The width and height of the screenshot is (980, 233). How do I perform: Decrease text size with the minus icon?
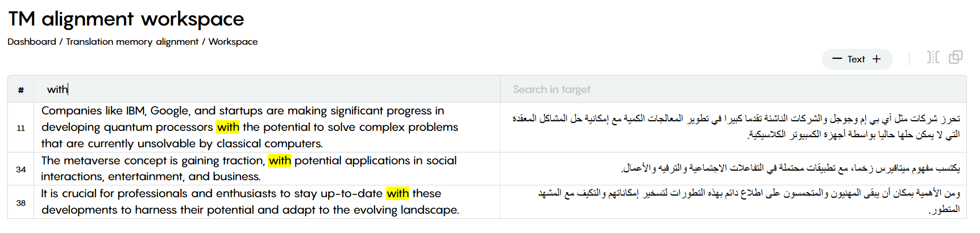click(837, 59)
